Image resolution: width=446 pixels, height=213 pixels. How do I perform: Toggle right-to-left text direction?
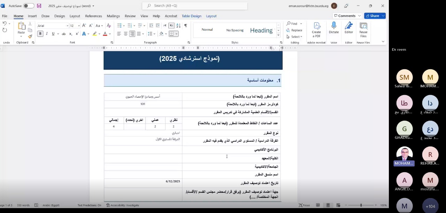[171, 25]
